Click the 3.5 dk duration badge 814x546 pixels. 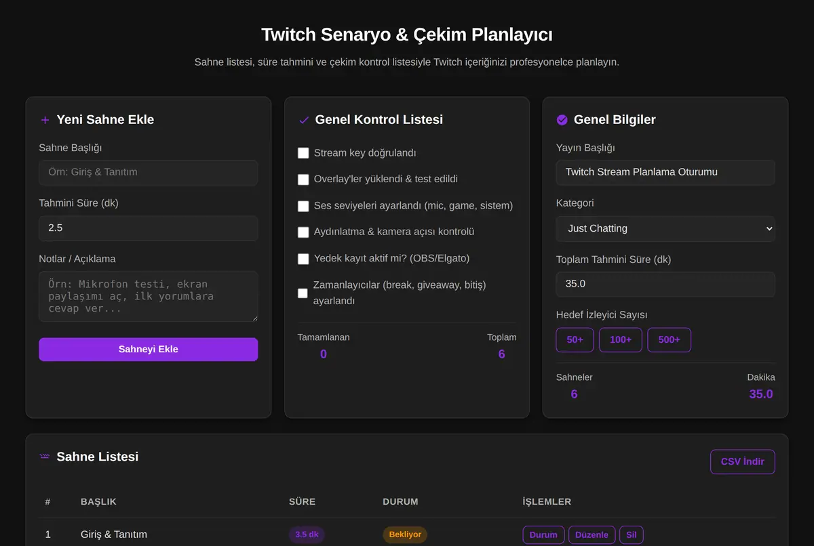pos(307,534)
